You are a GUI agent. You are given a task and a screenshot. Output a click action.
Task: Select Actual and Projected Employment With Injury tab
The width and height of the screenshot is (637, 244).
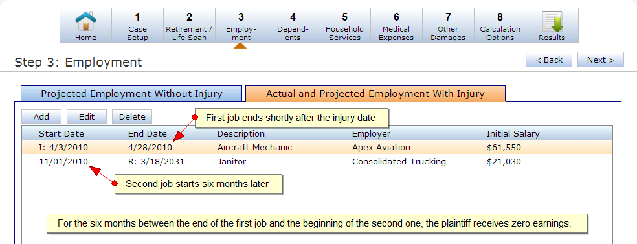pos(375,94)
